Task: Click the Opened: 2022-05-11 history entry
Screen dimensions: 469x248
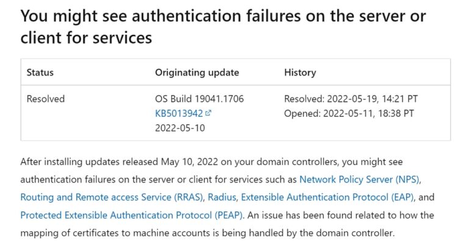Action: click(349, 114)
